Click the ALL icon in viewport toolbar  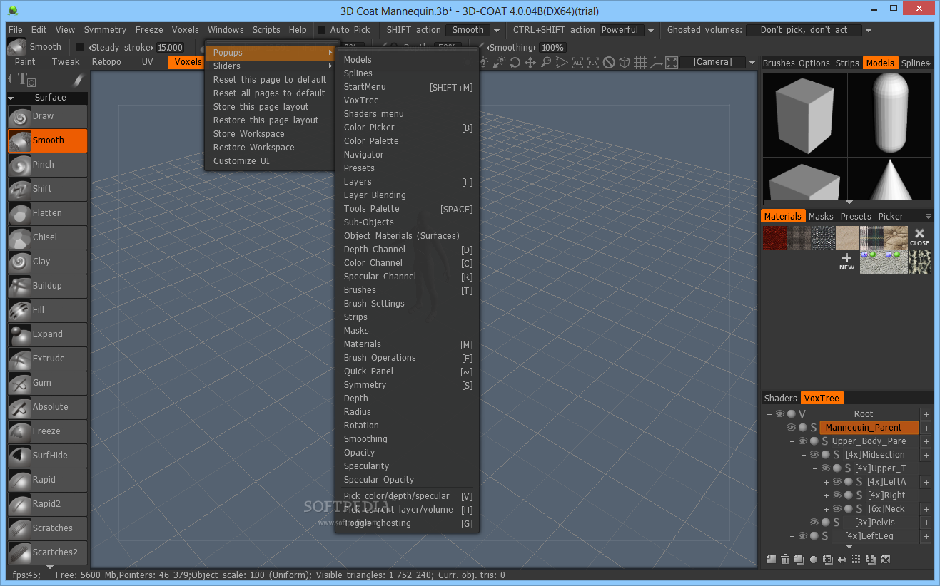click(577, 63)
